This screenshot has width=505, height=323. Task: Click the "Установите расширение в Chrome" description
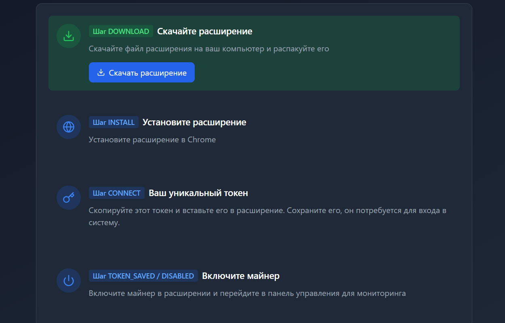coord(152,140)
